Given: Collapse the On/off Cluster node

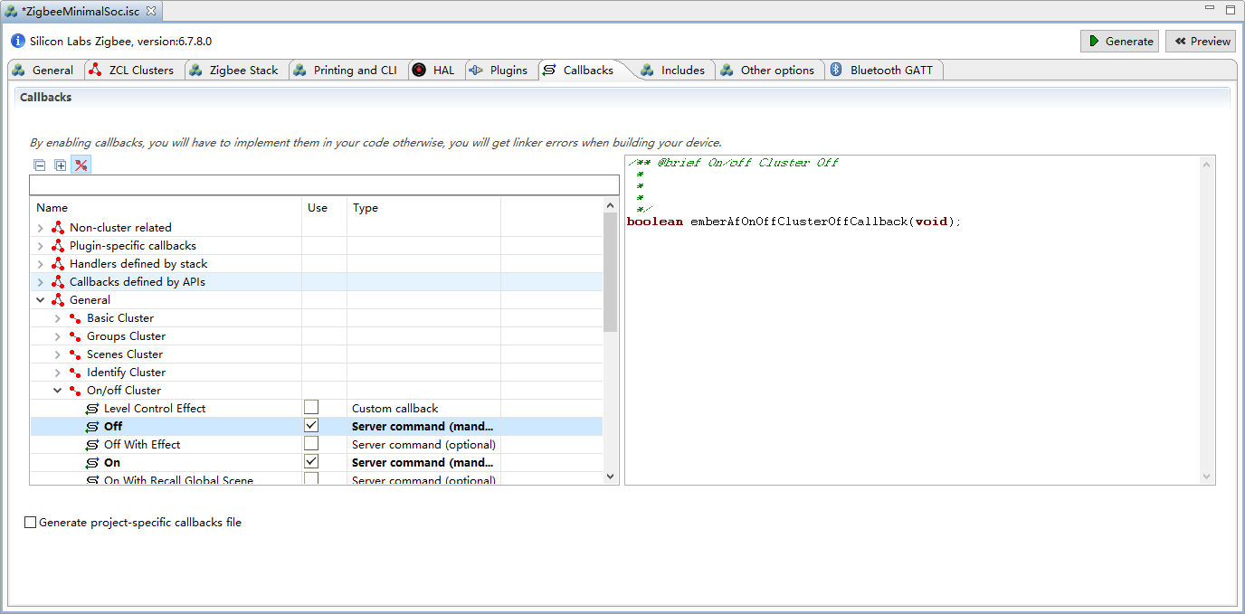Looking at the screenshot, I should point(58,391).
